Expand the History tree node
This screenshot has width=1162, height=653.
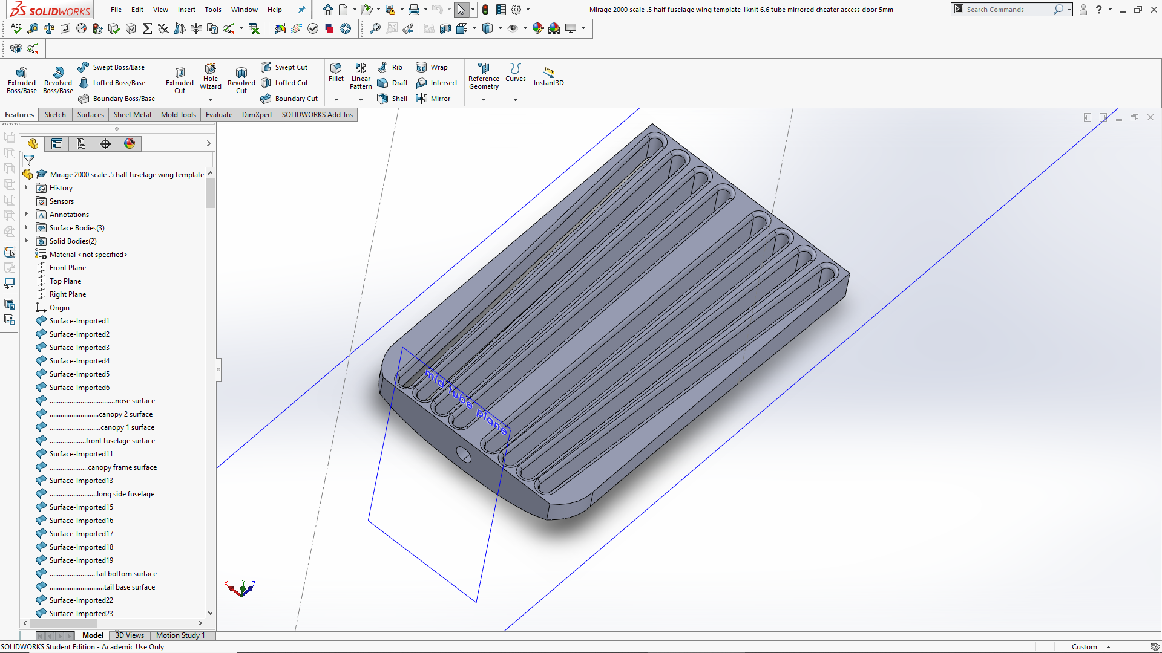tap(27, 188)
